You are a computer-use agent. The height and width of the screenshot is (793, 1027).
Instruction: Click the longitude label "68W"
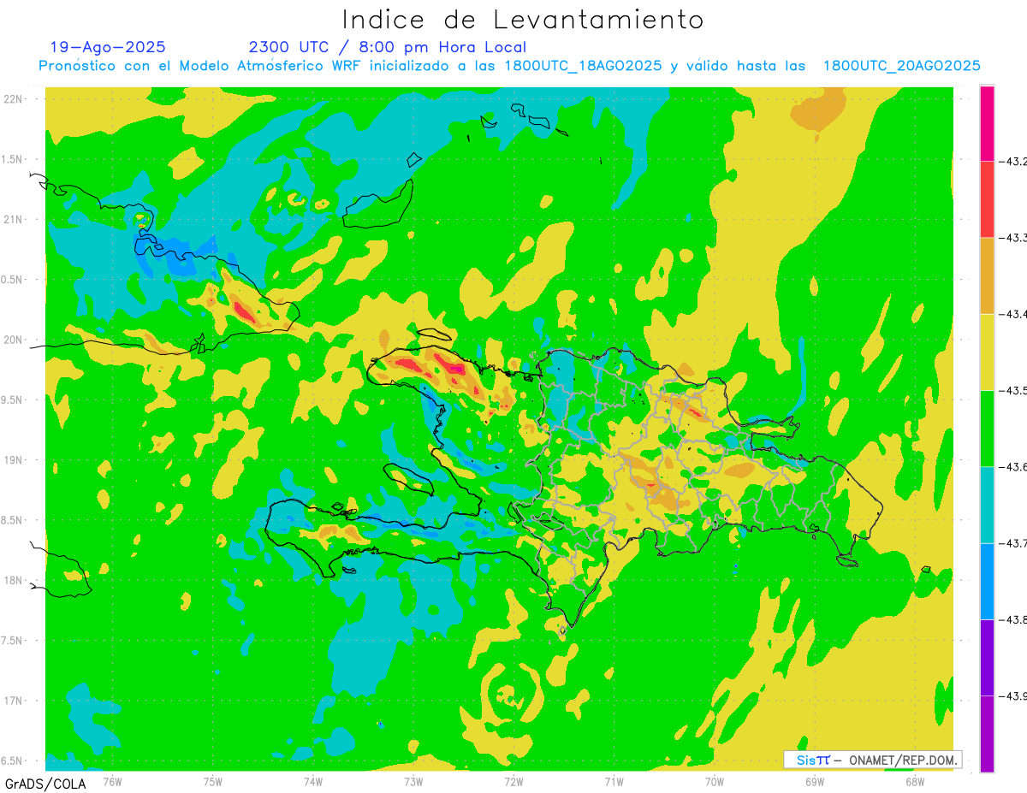[x=915, y=781]
